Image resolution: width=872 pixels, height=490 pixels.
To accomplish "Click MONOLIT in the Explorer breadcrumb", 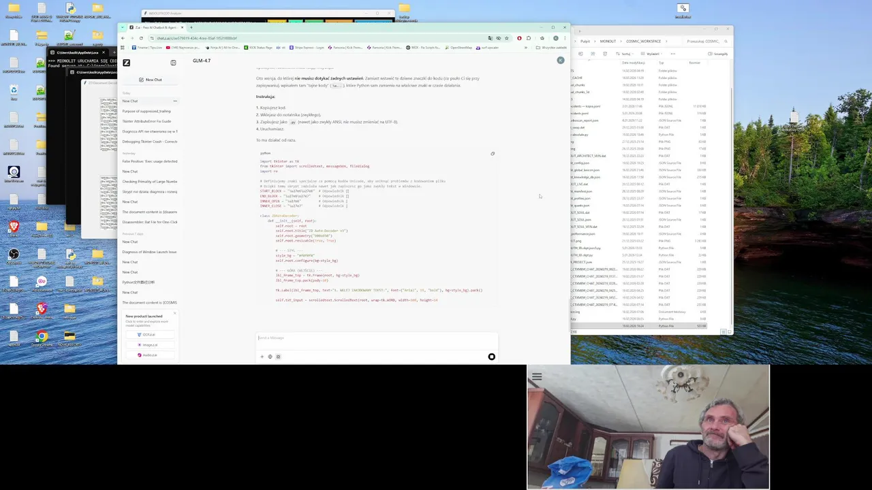I will (x=608, y=42).
